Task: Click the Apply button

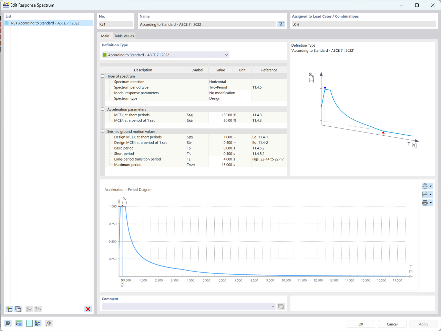Action: [x=423, y=324]
